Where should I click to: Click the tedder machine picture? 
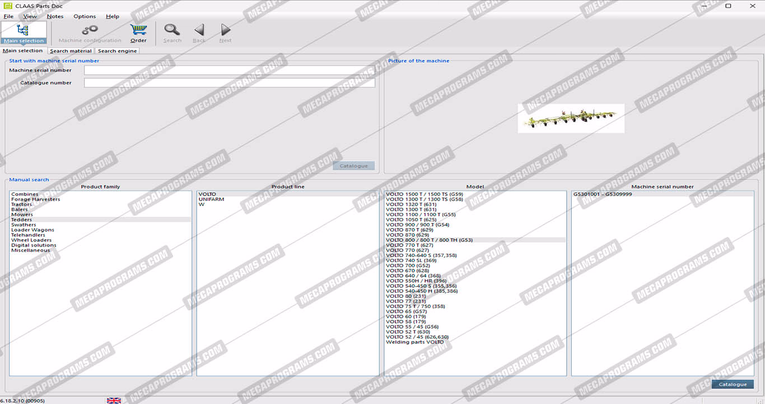click(x=571, y=118)
